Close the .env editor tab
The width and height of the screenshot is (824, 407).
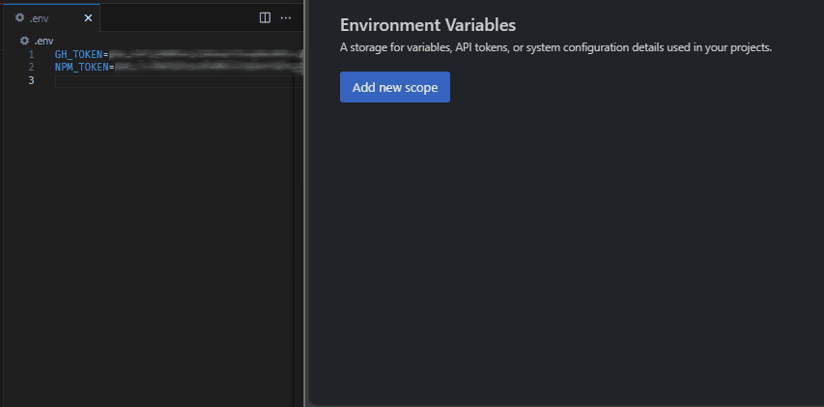pyautogui.click(x=88, y=17)
